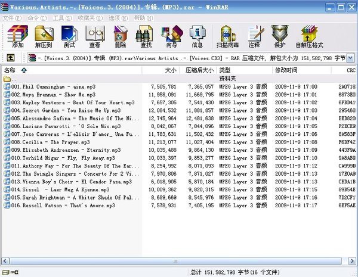Select 010. Torhild Nigar - Fly, Fly Away.mp3
The image size is (358, 277).
tap(179, 158)
